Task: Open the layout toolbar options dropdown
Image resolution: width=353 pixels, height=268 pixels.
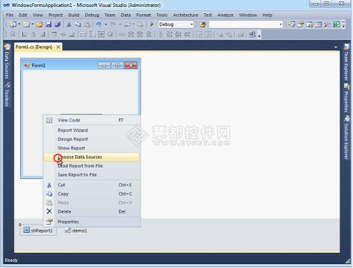Action: [x=259, y=35]
